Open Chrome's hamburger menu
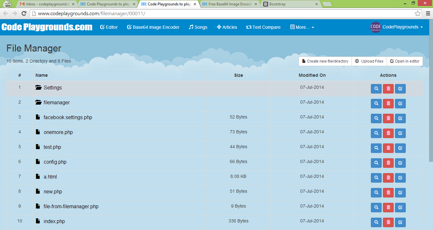 click(428, 14)
